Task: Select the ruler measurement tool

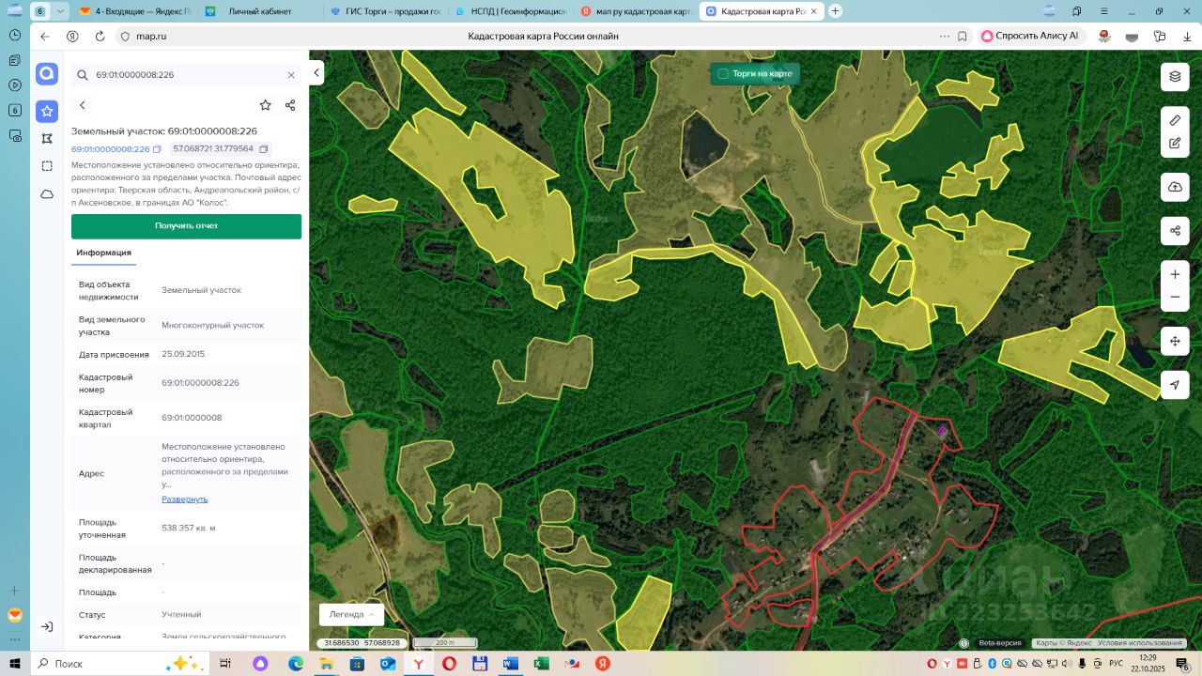Action: (1175, 120)
